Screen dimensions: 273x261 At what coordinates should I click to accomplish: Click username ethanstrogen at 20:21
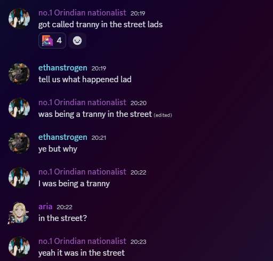(63, 137)
